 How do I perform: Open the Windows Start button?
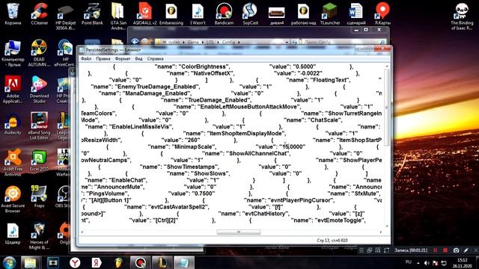[10, 262]
